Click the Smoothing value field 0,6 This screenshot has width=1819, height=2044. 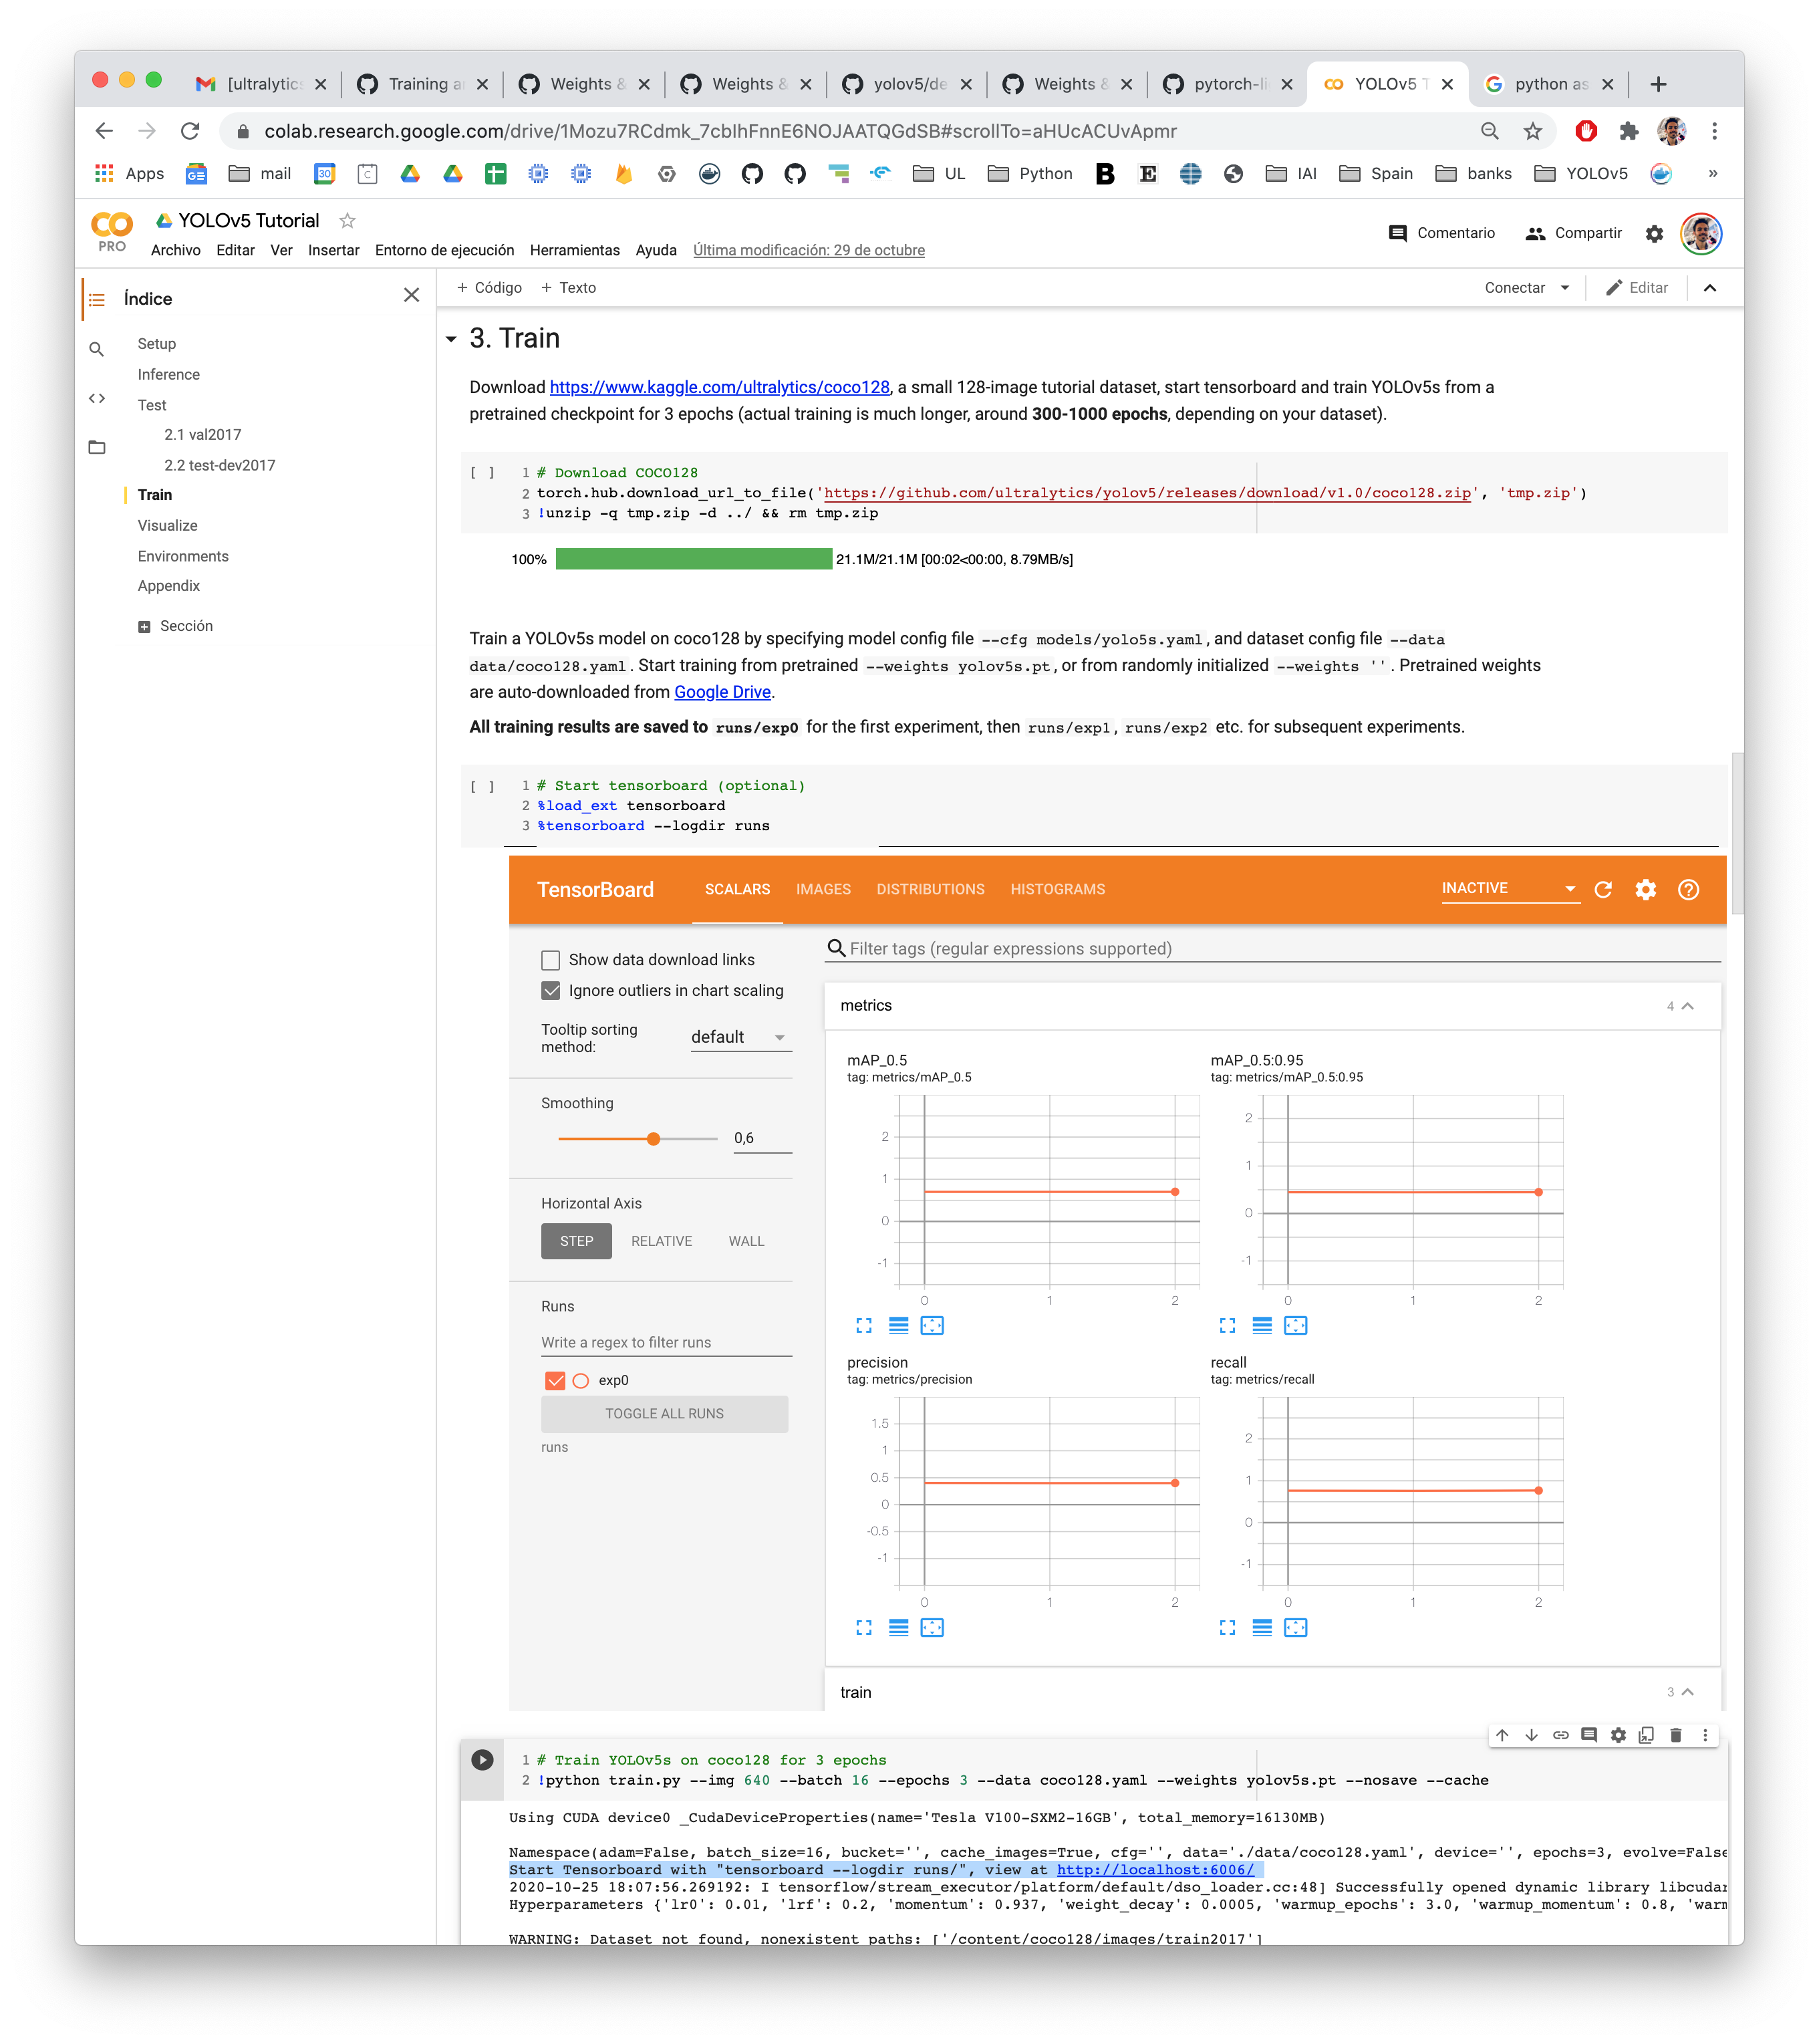762,1139
